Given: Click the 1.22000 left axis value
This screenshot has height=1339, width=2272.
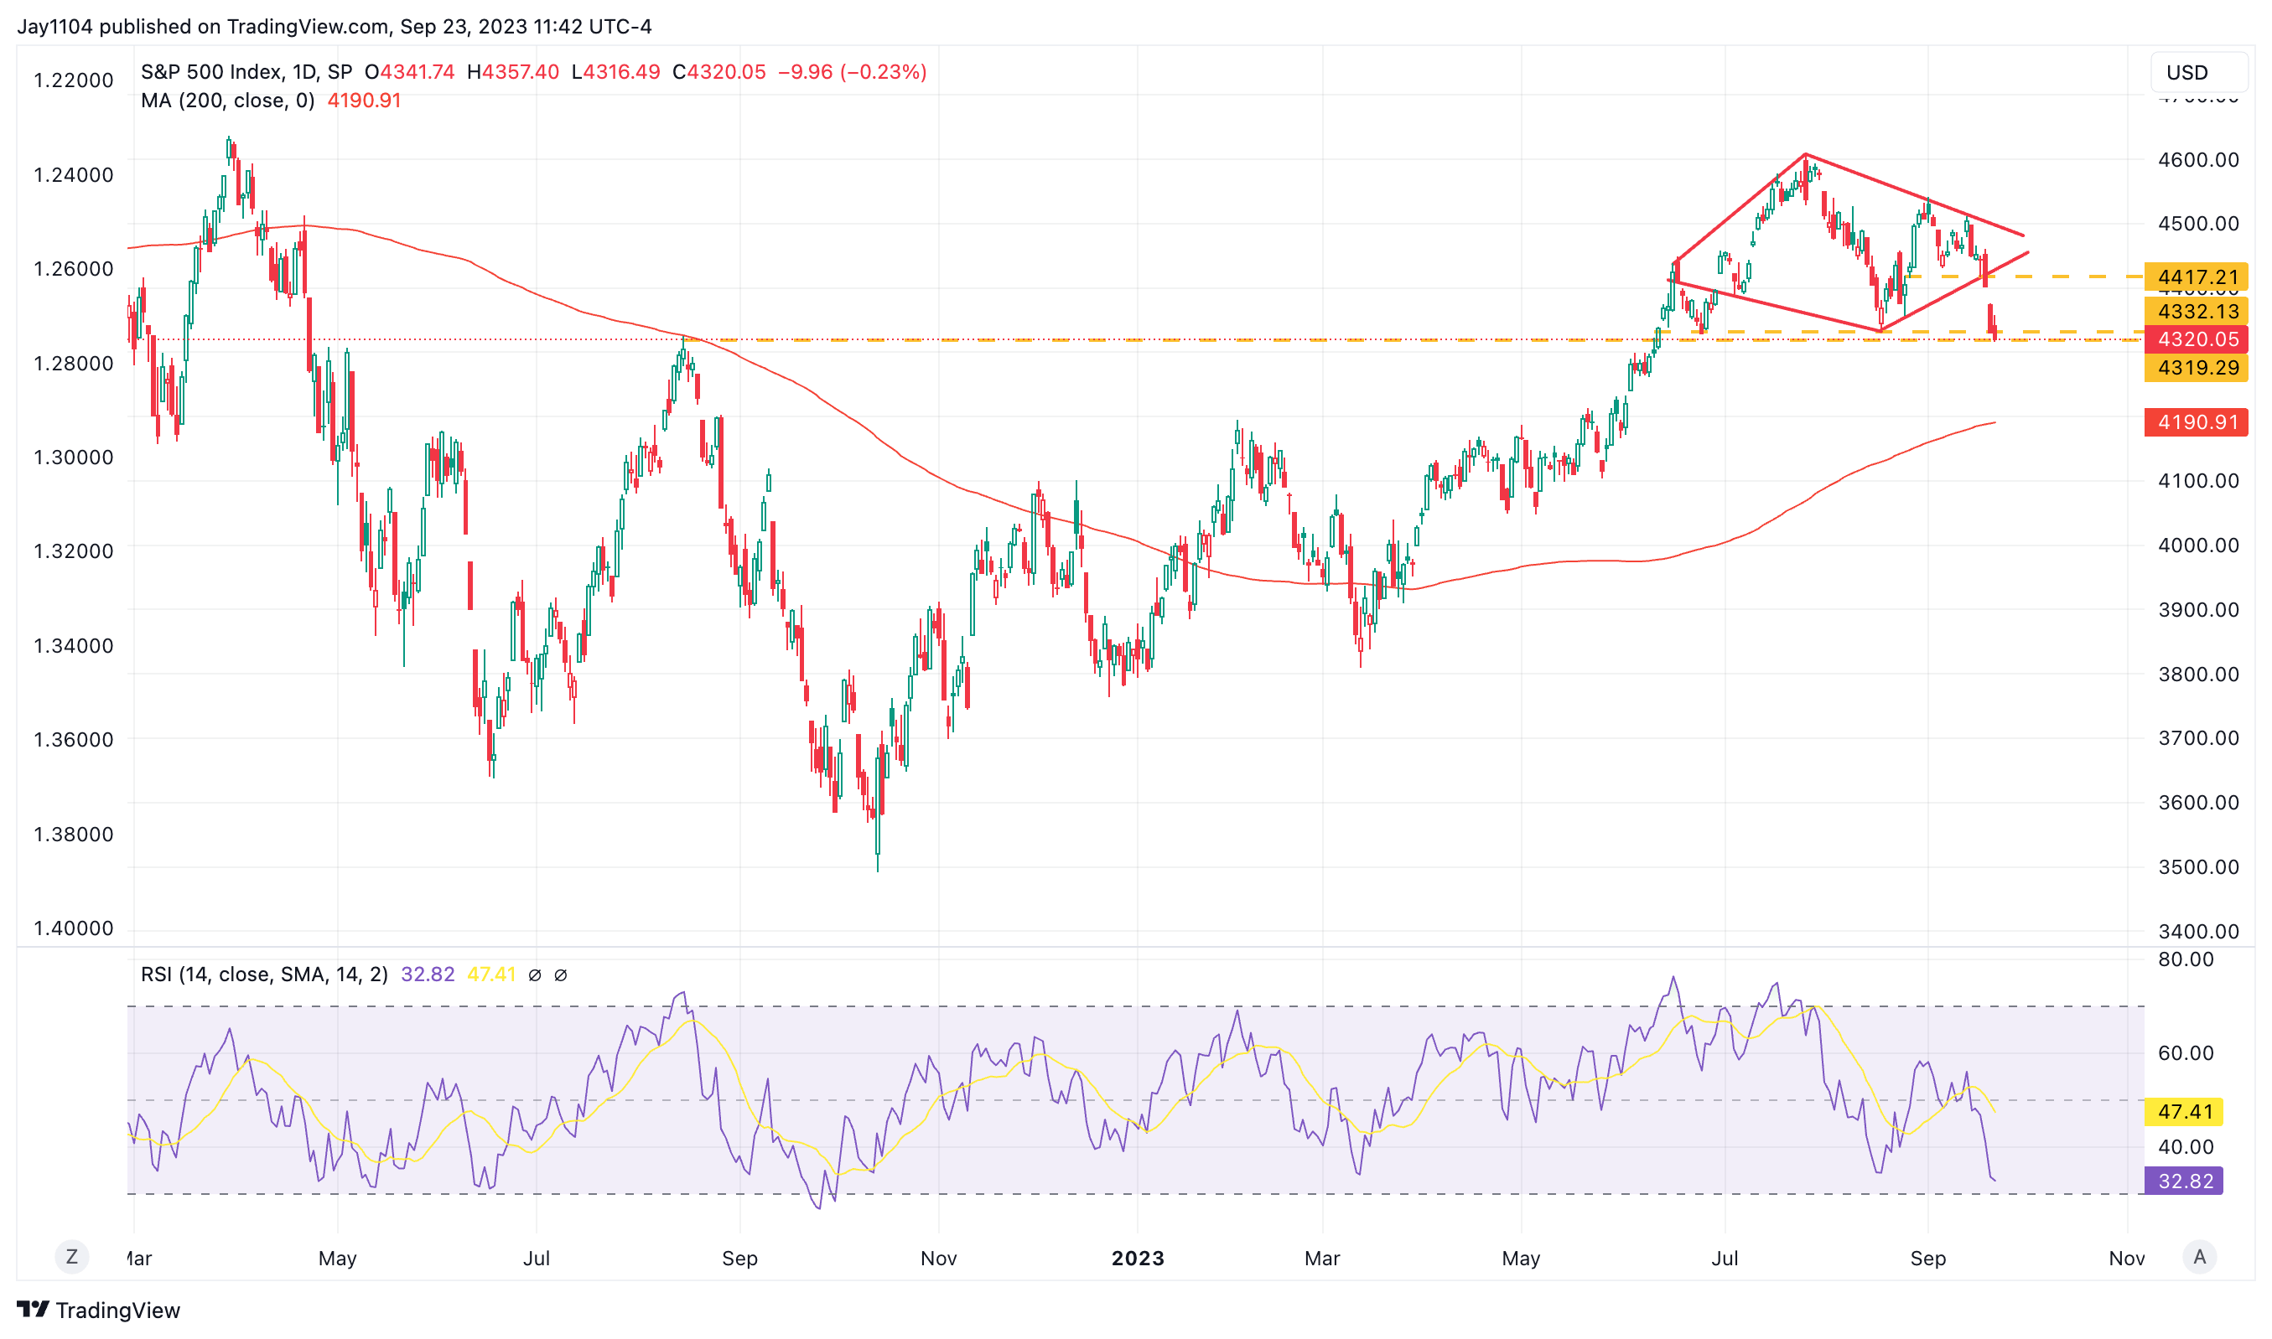Looking at the screenshot, I should (x=74, y=80).
